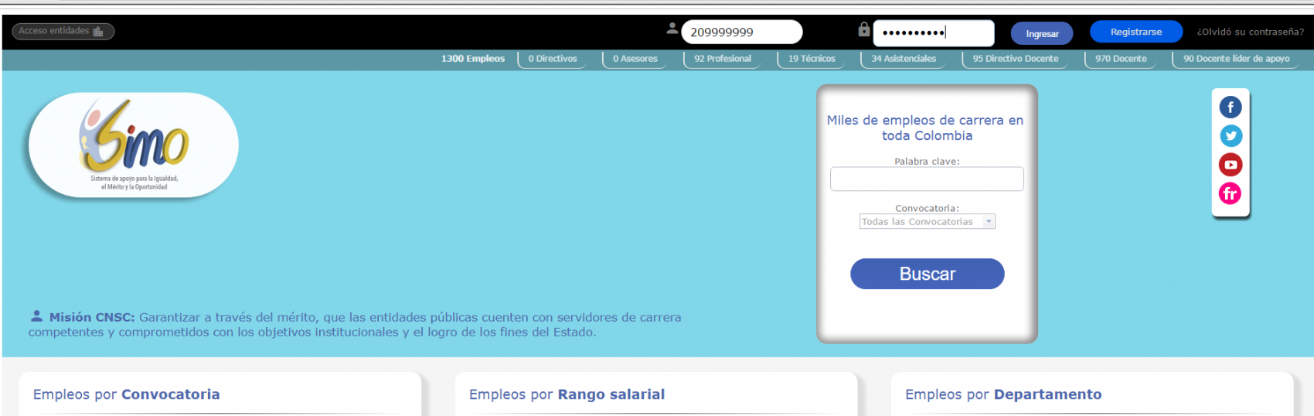Show the 970 Docente jobs tab
Viewport: 1314px width, 416px height.
click(1121, 59)
